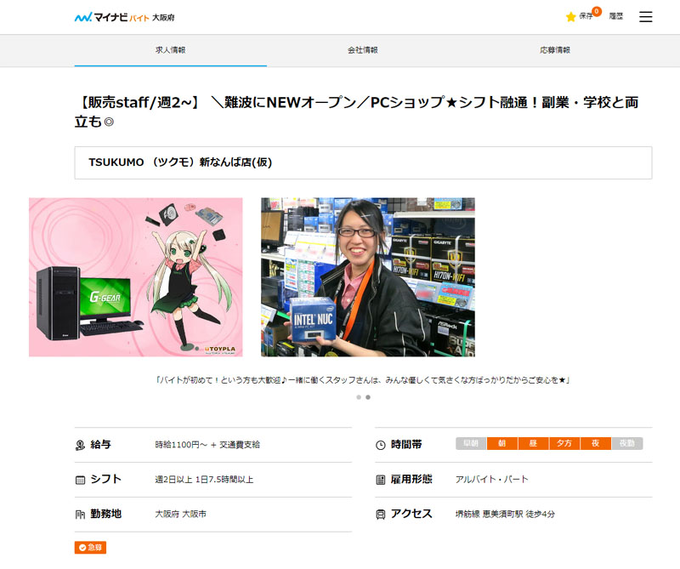Click the 大阪府 region label in header
The width and height of the screenshot is (680, 569).
coord(163,18)
